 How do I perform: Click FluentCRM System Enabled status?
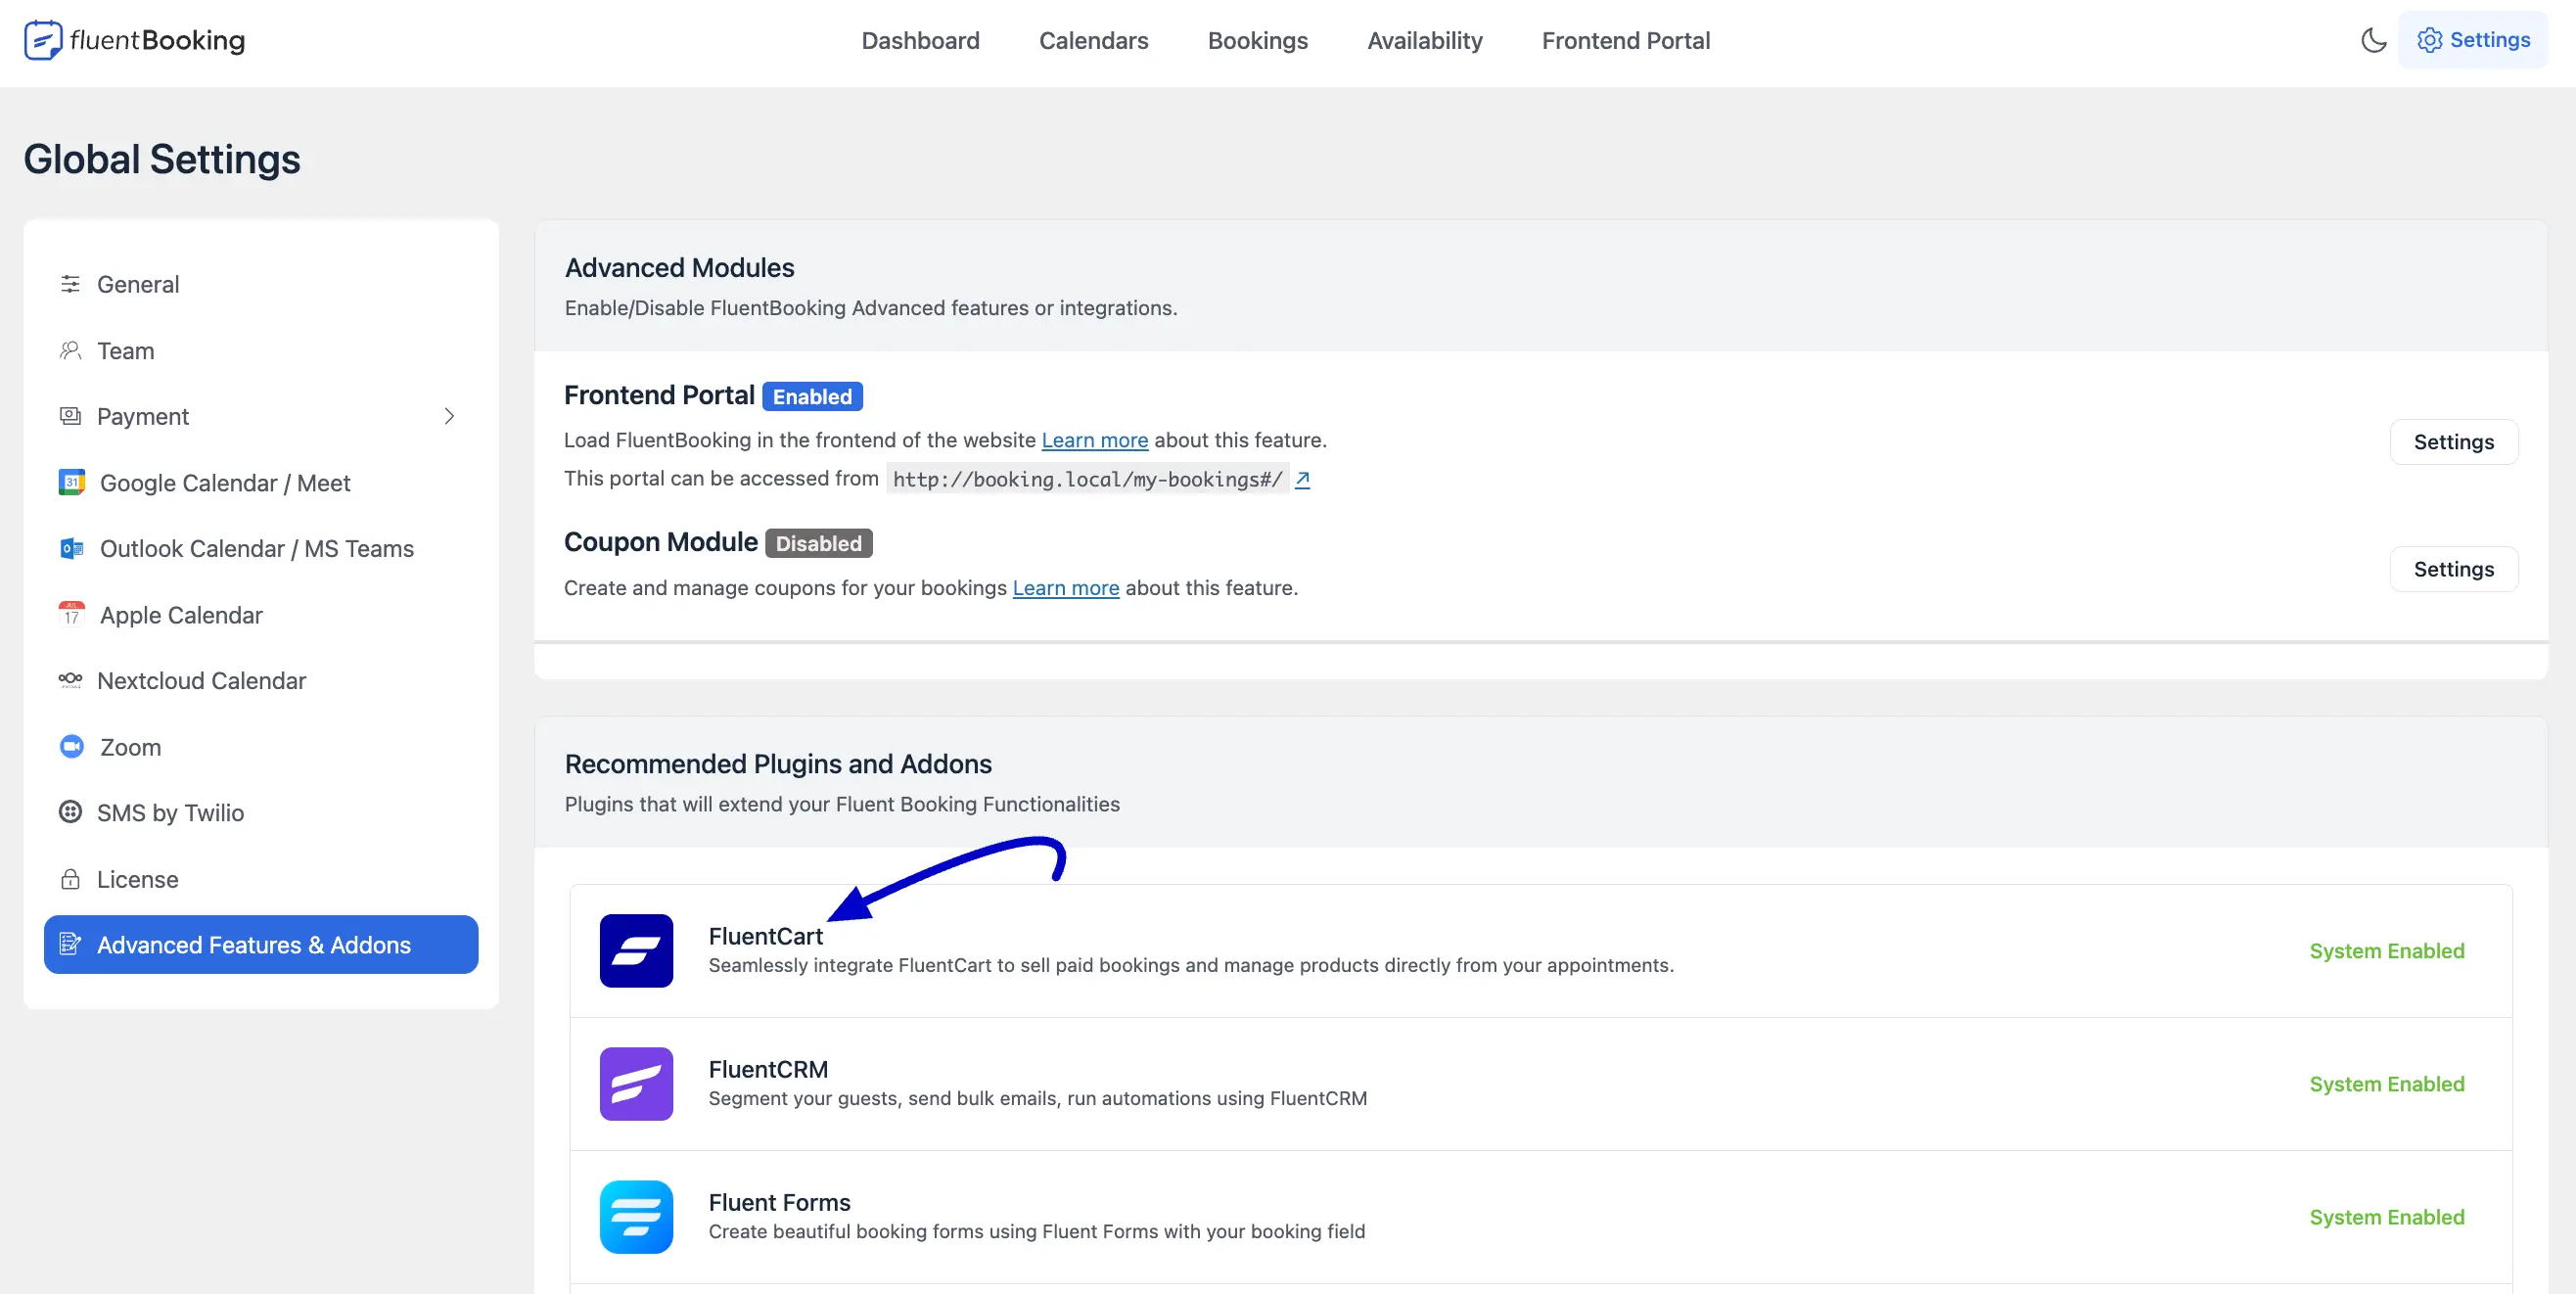tap(2386, 1084)
